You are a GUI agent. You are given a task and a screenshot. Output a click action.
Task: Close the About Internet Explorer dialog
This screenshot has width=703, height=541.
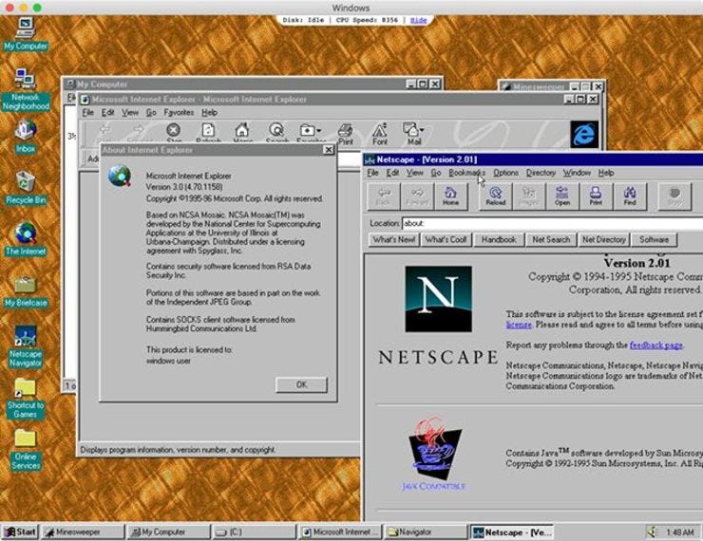pos(329,150)
